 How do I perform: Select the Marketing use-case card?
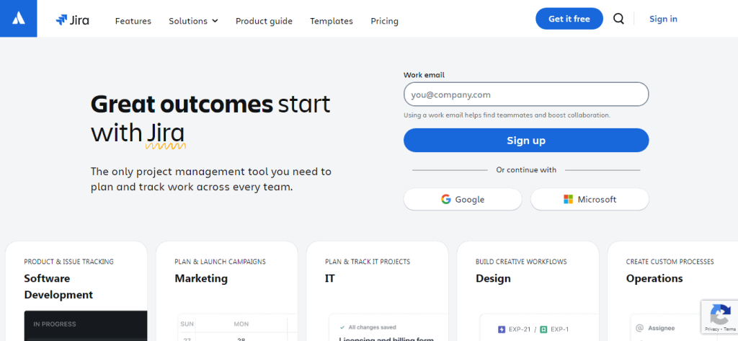tap(227, 278)
